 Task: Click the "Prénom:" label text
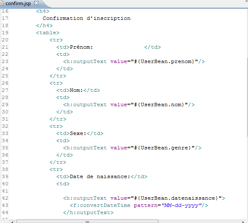pos(81,47)
